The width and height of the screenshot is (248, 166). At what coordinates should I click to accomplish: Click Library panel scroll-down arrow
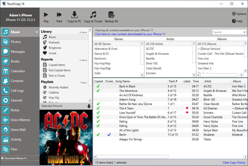90,101
